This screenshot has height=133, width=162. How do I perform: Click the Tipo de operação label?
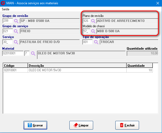coord(96,37)
